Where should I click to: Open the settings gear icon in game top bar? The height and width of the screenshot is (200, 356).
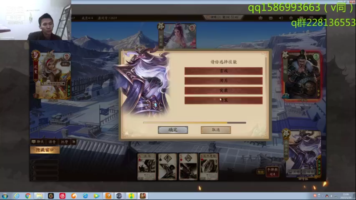(291, 18)
